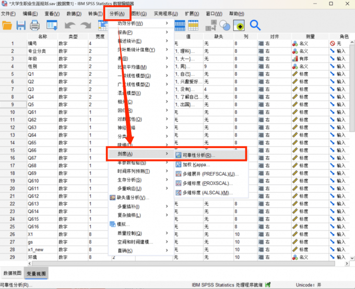
Task: Expand the 贝叶斯统计信息(Y) submenu
Action: (x=141, y=50)
